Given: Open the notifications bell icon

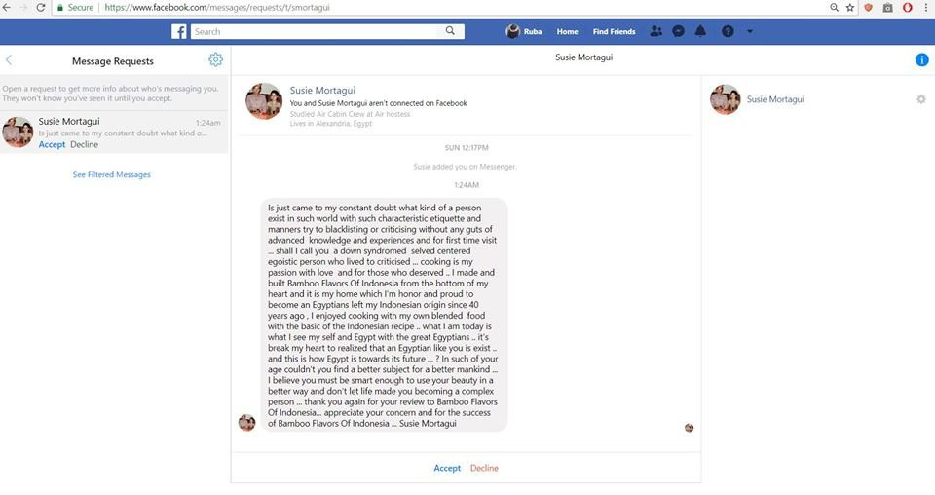Looking at the screenshot, I should pos(700,31).
